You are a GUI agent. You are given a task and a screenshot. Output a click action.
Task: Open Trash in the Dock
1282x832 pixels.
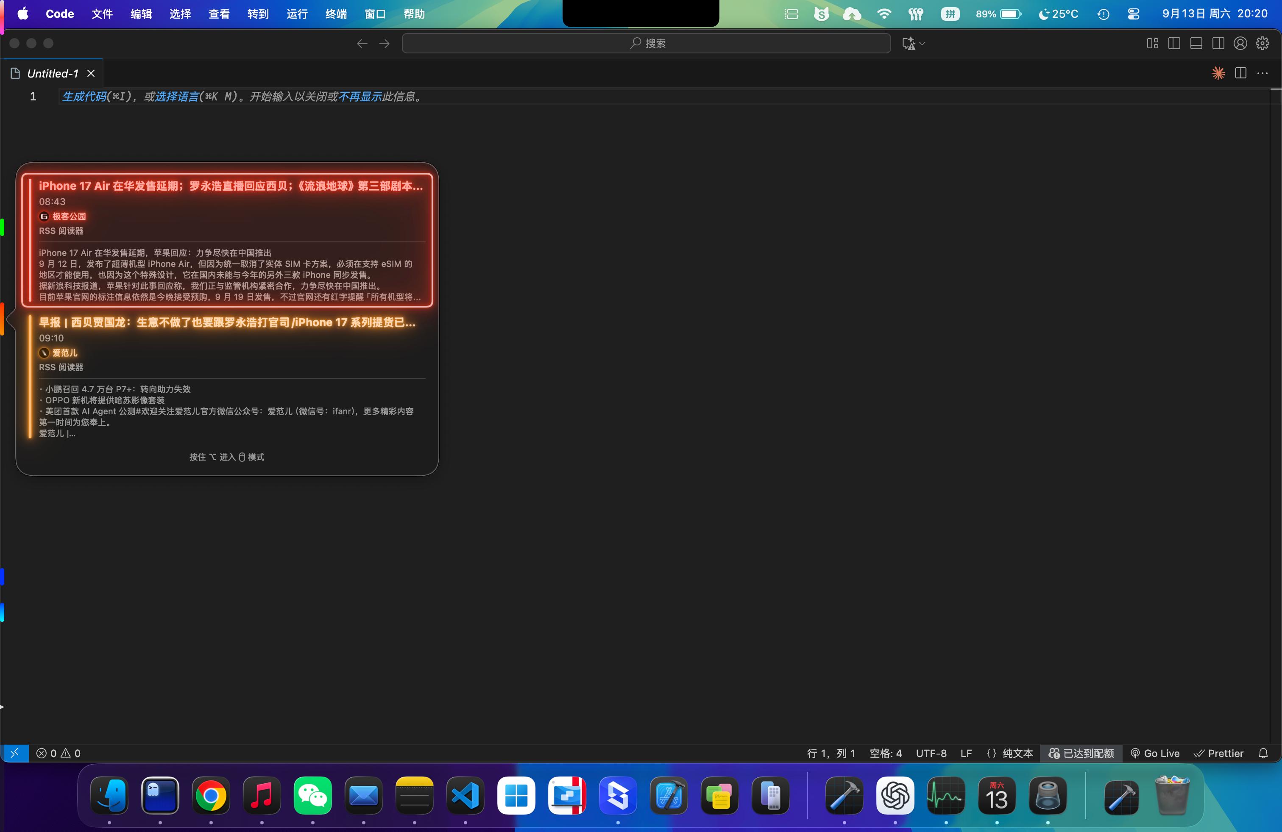[1172, 796]
